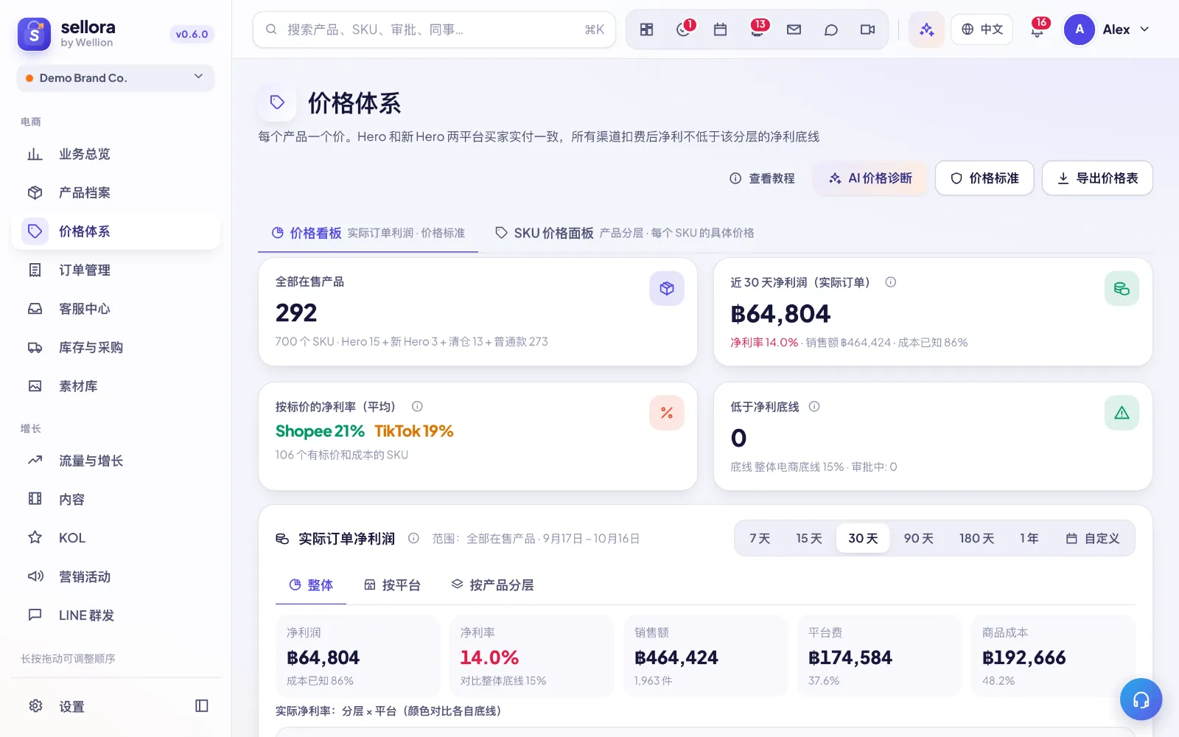Open LINE 群发 in sidebar
Viewport: 1179px width, 737px height.
(x=116, y=615)
